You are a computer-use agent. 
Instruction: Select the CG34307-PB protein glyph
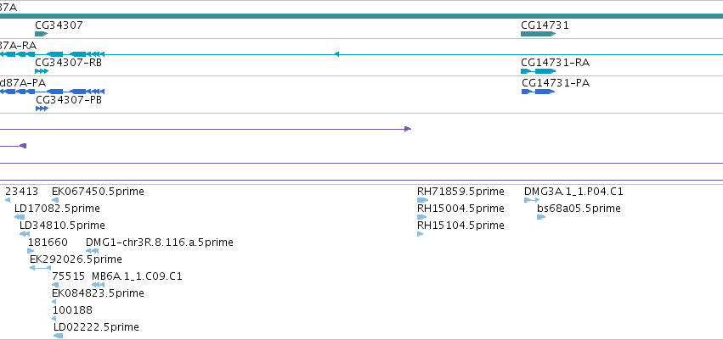pyautogui.click(x=42, y=109)
